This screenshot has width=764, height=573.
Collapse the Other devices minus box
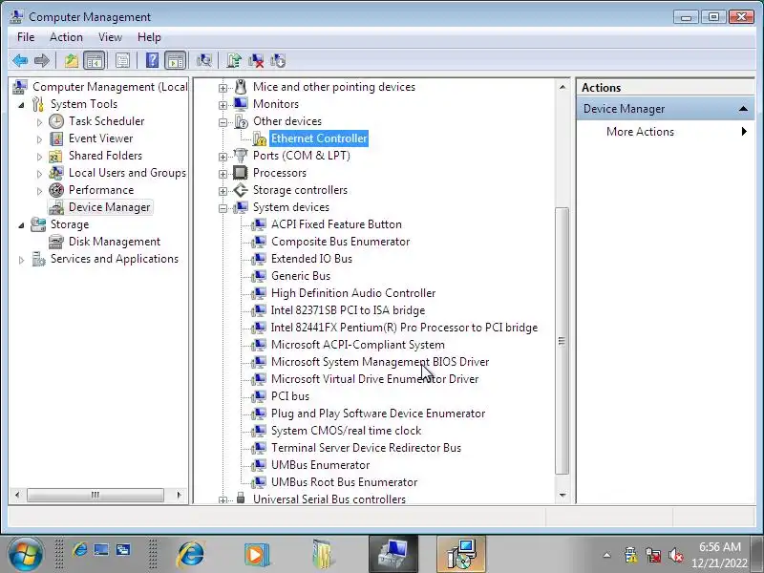click(223, 122)
